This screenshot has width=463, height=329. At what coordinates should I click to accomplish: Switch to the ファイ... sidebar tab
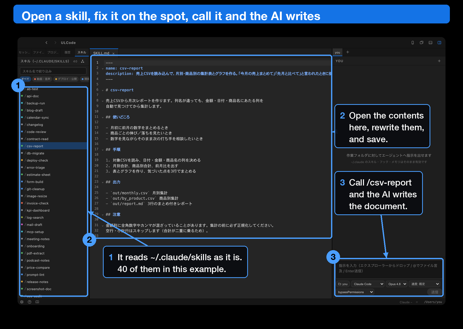pyautogui.click(x=39, y=52)
